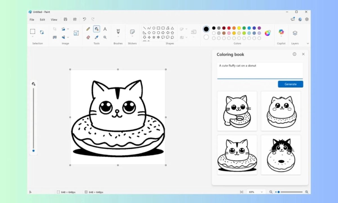Expand the Brushes dropdown
The height and width of the screenshot is (203, 338).
[118, 37]
